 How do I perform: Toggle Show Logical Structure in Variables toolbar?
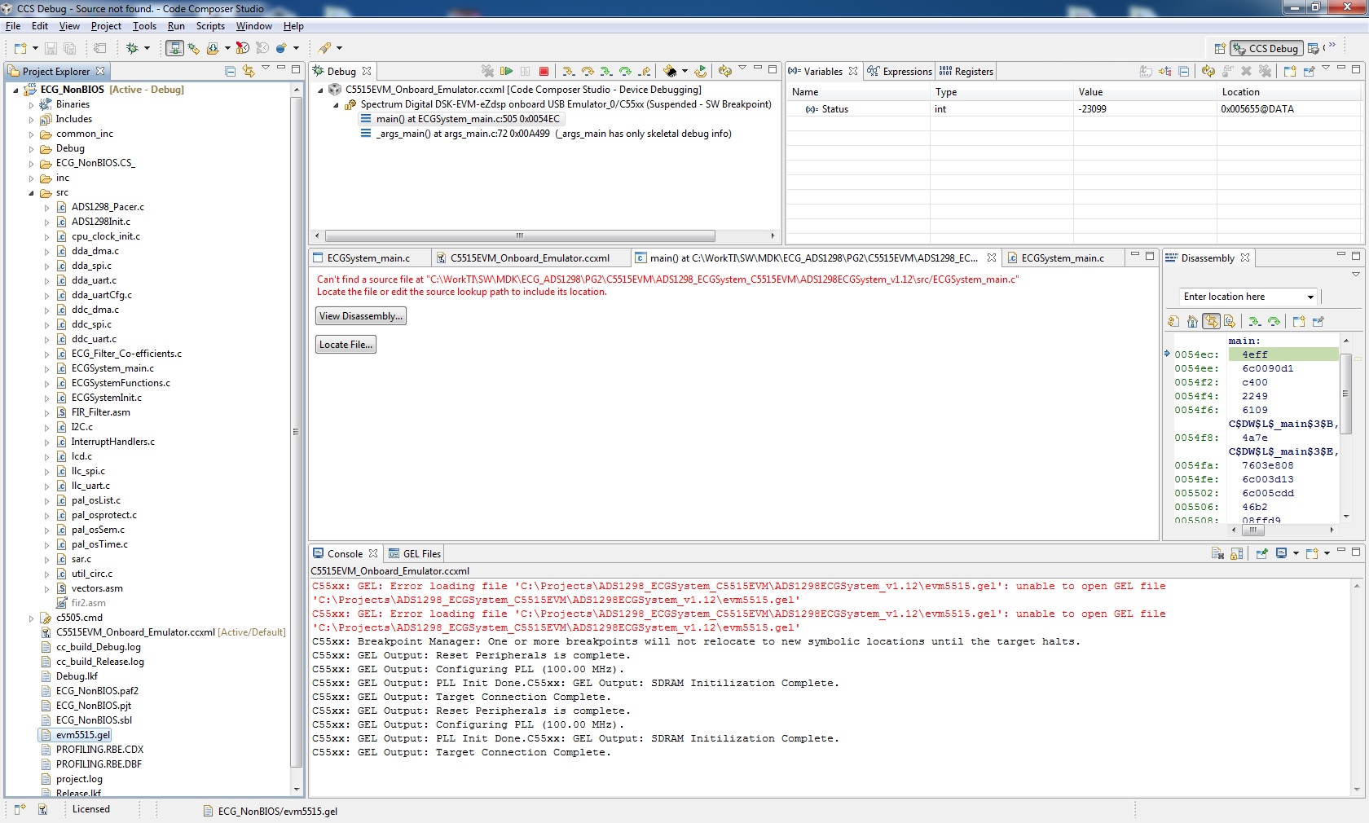click(x=1165, y=72)
